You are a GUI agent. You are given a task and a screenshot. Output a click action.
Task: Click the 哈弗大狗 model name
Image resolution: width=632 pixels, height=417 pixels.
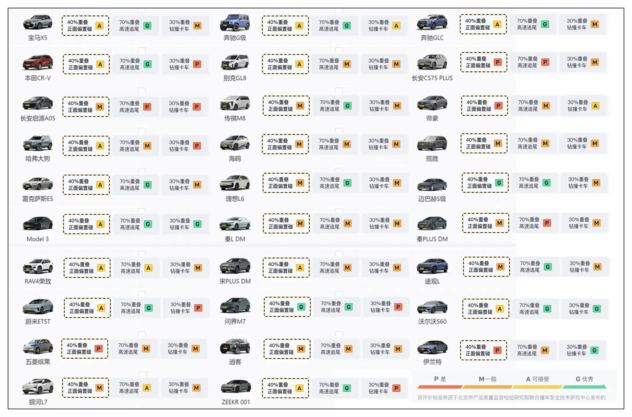click(x=38, y=159)
